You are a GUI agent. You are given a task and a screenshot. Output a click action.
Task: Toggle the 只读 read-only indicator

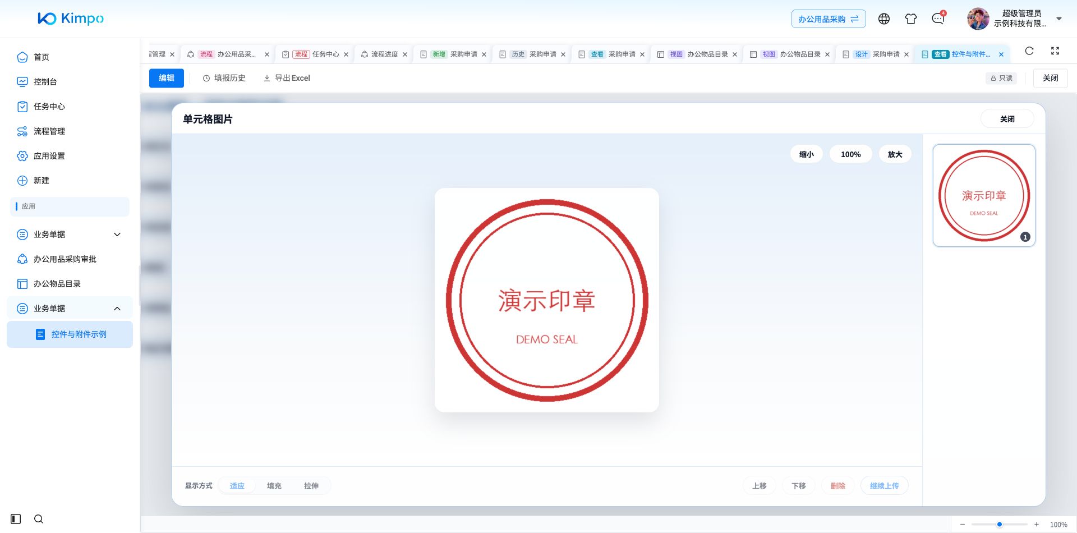pyautogui.click(x=1001, y=78)
